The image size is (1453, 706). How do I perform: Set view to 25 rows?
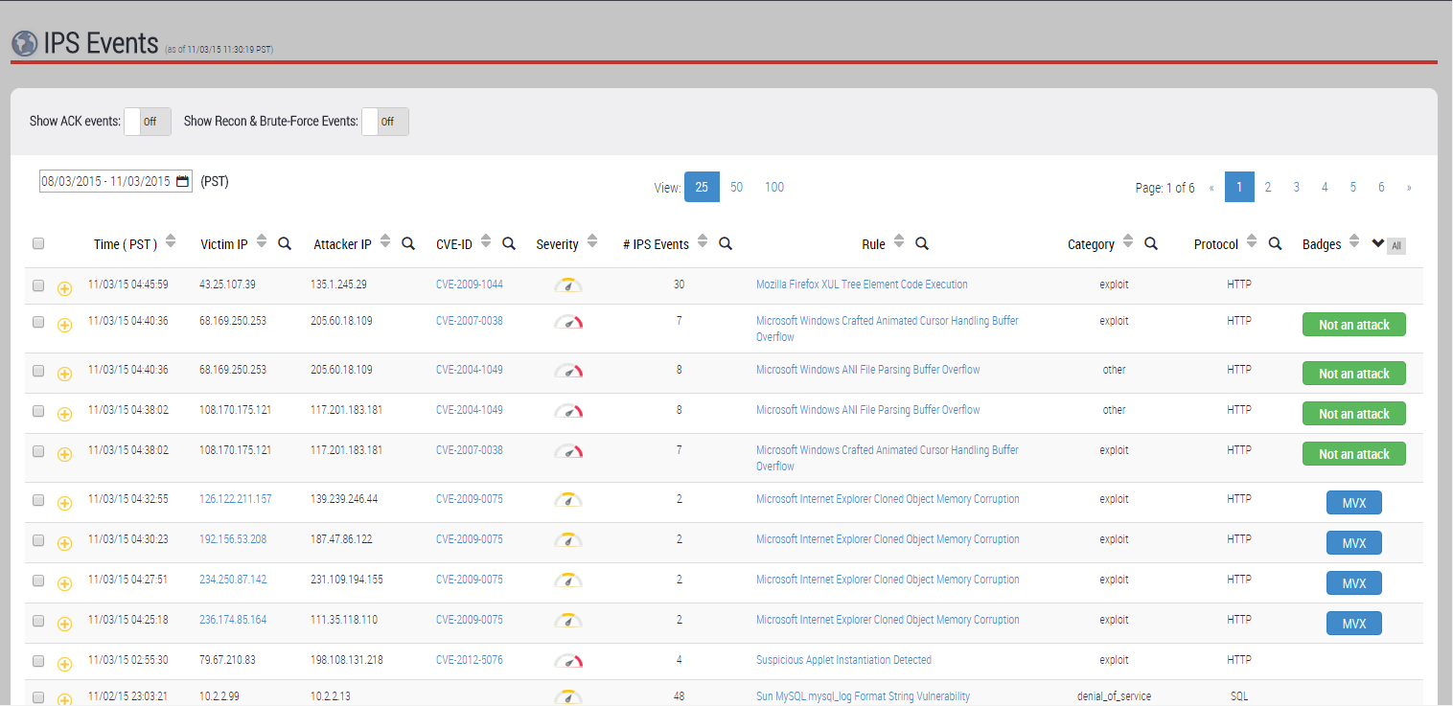702,188
